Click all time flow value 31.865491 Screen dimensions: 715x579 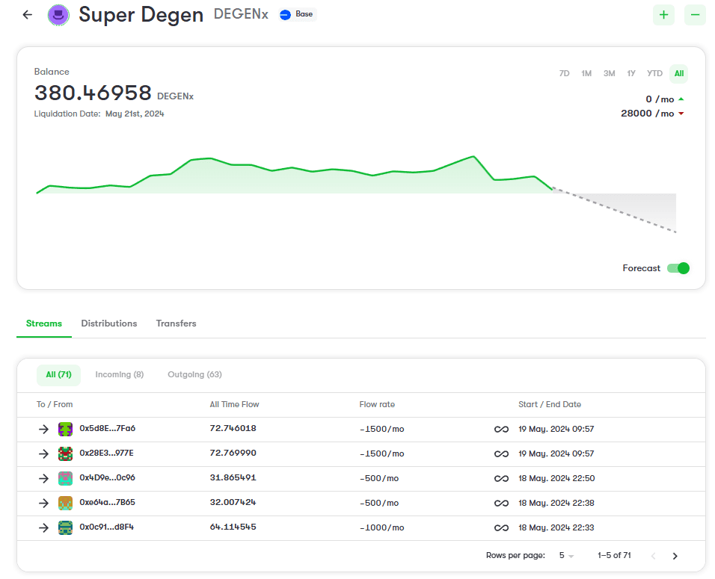pos(233,478)
